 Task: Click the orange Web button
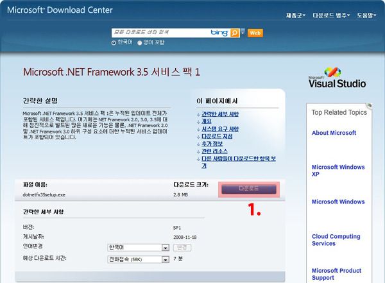[255, 33]
